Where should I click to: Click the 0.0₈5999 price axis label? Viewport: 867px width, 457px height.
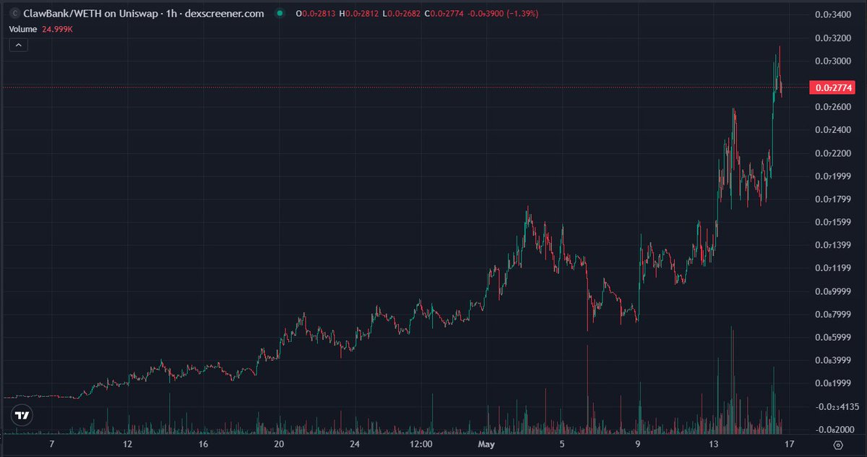coord(834,338)
